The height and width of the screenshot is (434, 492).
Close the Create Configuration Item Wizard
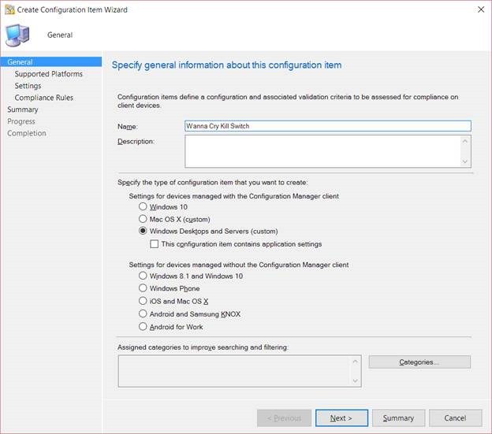(x=481, y=9)
